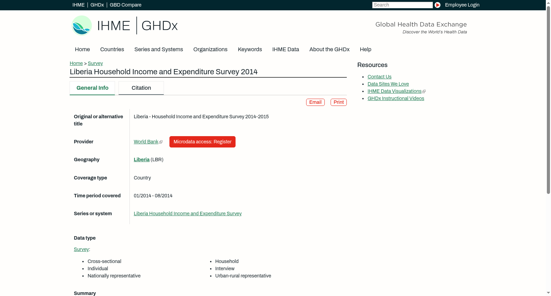This screenshot has height=296, width=551.
Task: Click the red search submit arrow
Action: click(437, 5)
